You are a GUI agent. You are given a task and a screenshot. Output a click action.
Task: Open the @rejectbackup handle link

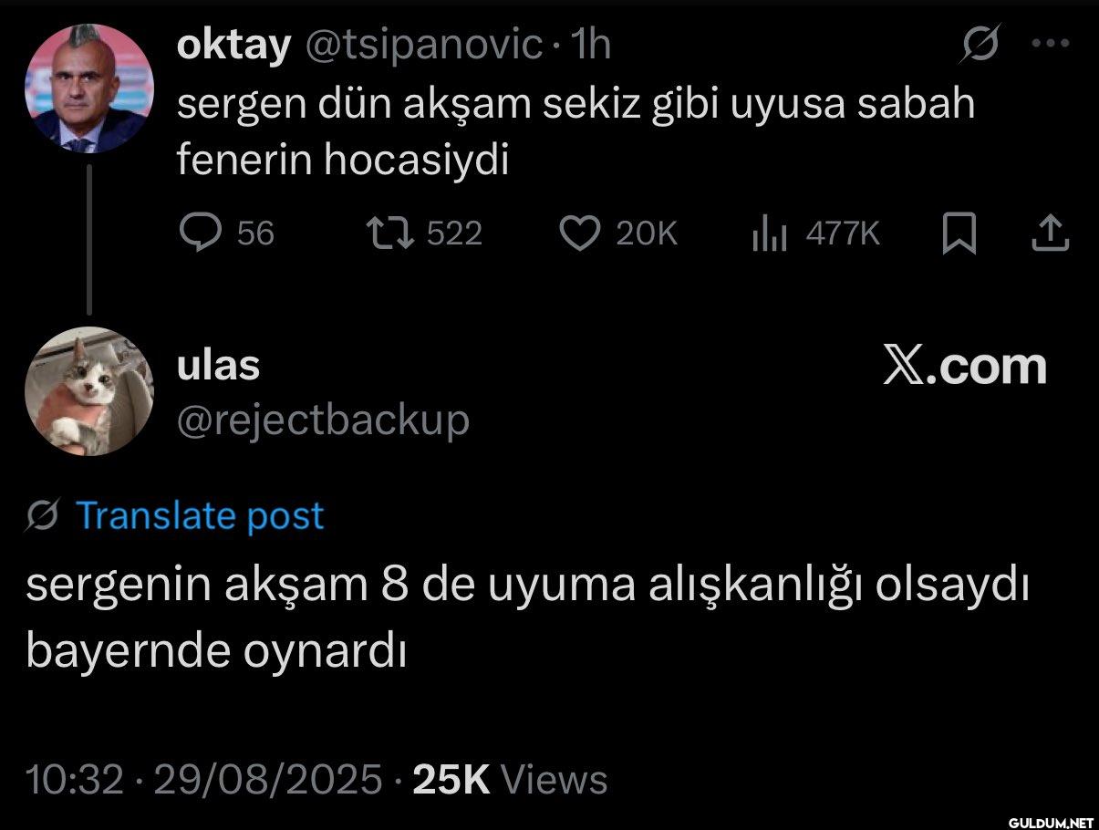[323, 420]
